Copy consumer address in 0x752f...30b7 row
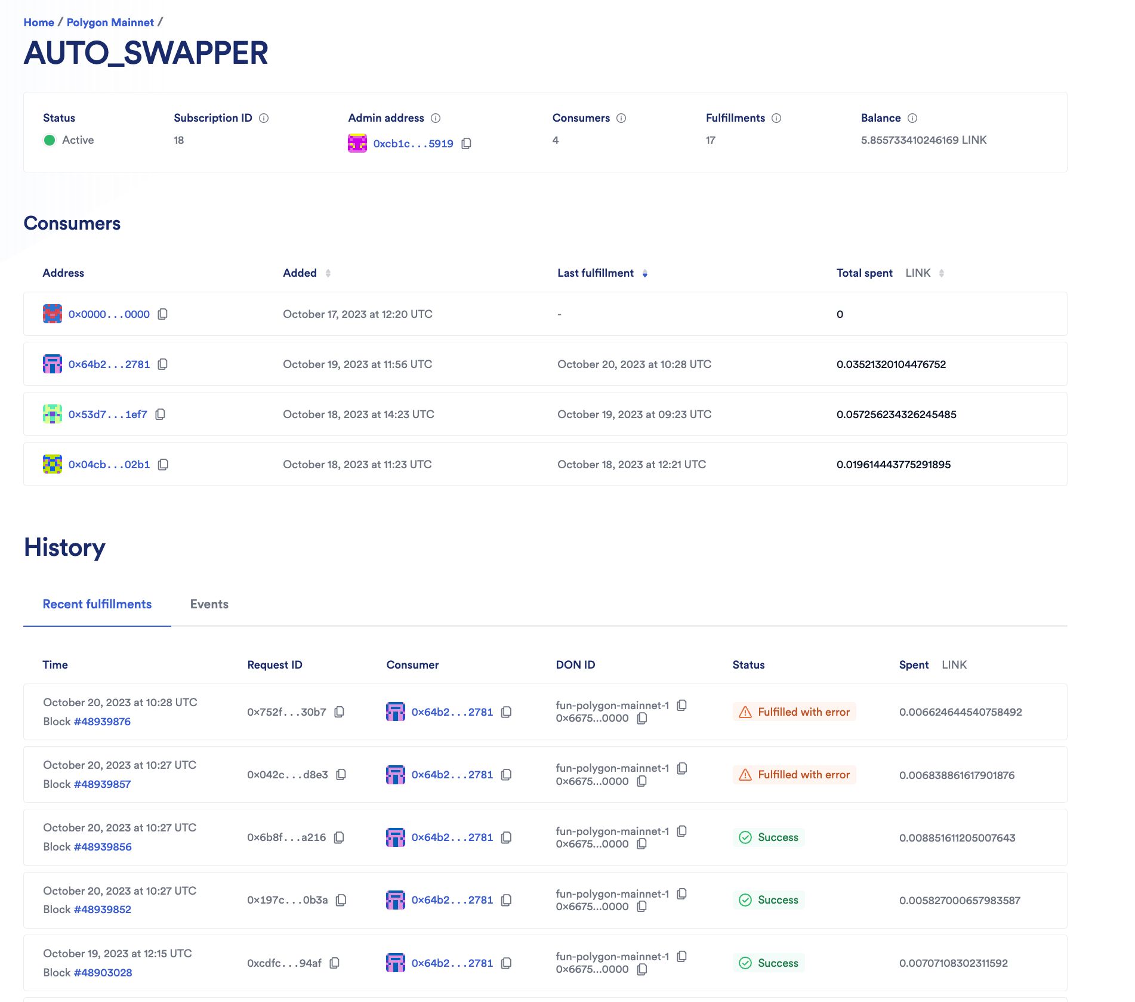This screenshot has height=1002, width=1135. point(506,712)
